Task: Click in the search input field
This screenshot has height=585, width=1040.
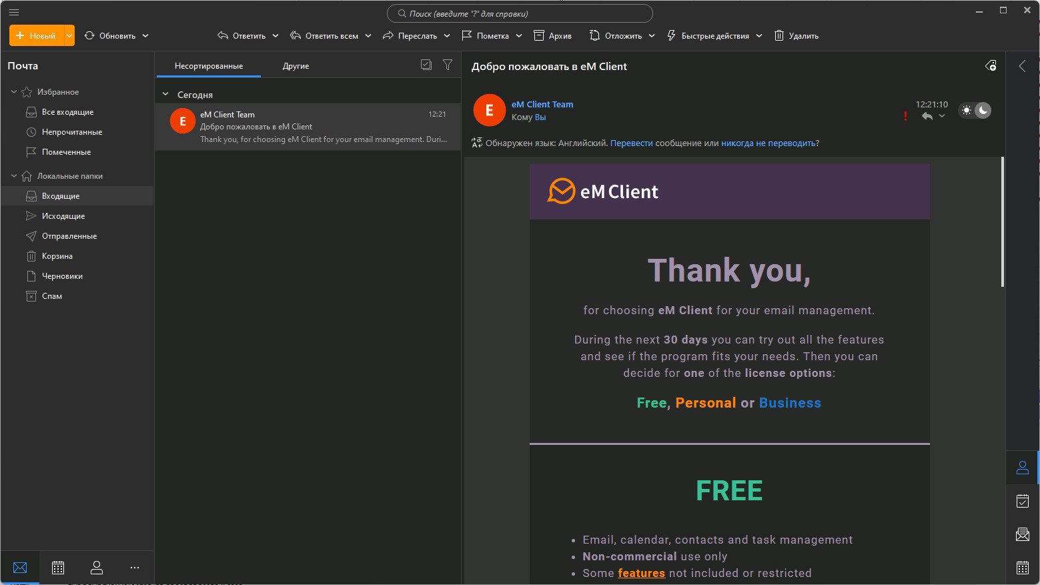Action: [x=520, y=13]
